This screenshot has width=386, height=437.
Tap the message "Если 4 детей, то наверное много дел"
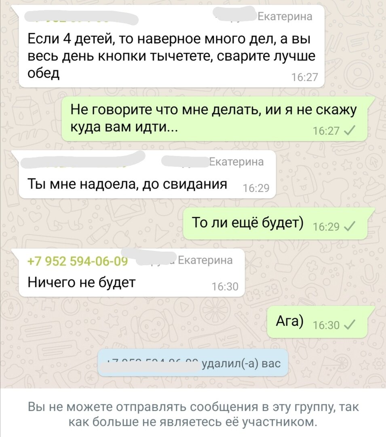pyautogui.click(x=171, y=46)
